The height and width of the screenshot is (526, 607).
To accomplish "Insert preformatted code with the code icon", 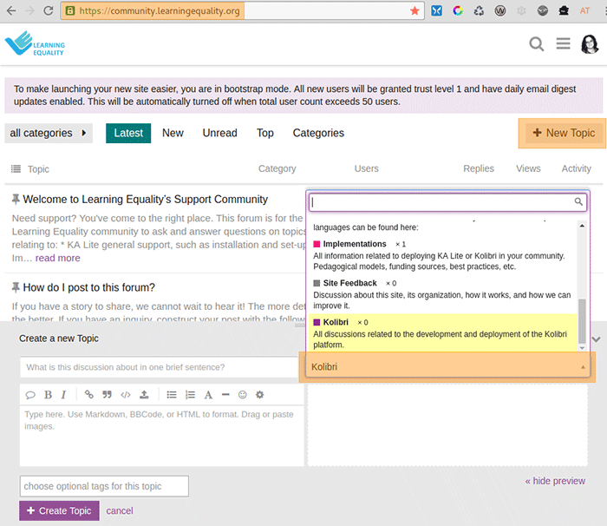I will pos(126,395).
